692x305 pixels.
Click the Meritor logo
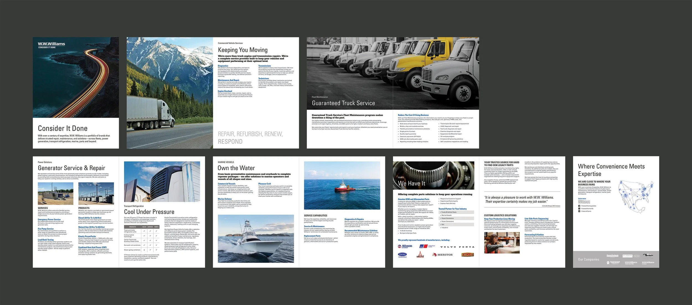pyautogui.click(x=443, y=255)
